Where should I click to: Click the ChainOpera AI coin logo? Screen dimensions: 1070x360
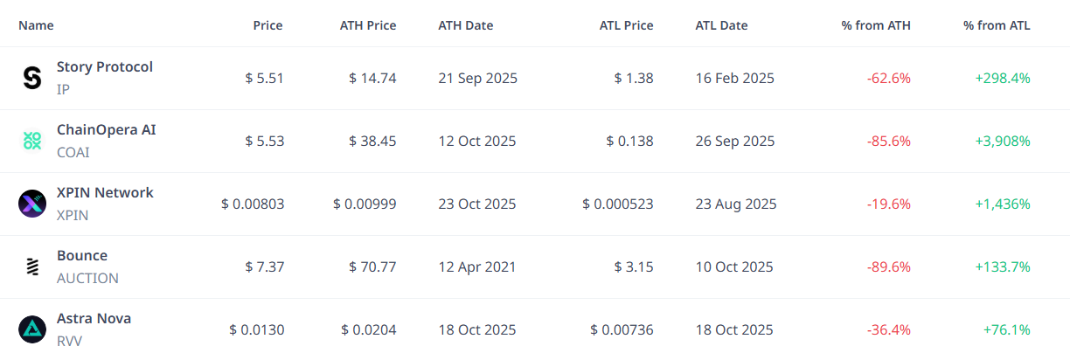pyautogui.click(x=32, y=141)
